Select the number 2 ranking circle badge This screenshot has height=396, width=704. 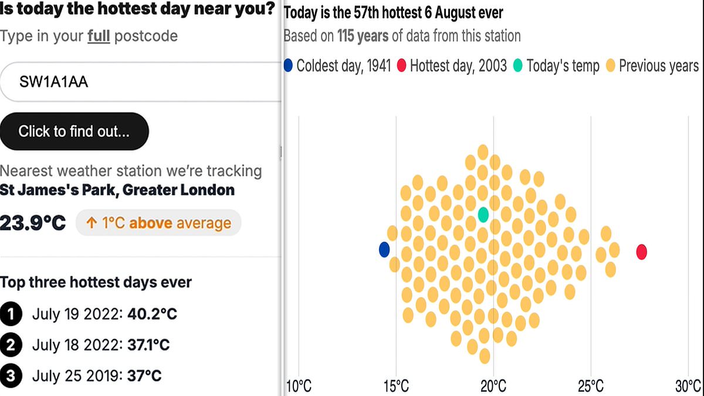click(11, 344)
